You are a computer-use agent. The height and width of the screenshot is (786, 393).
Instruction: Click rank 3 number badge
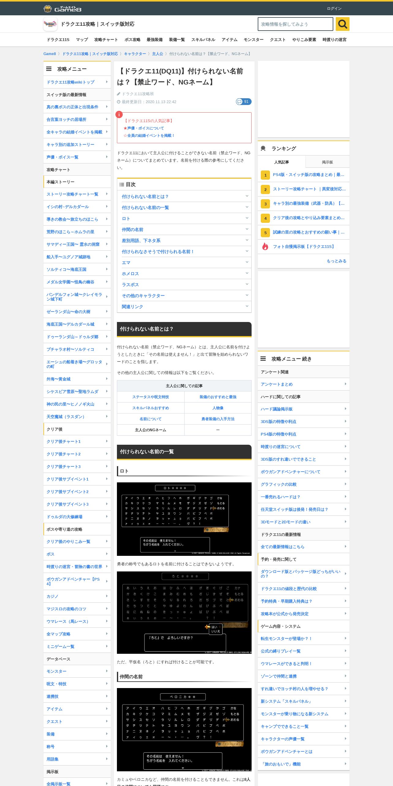click(265, 204)
